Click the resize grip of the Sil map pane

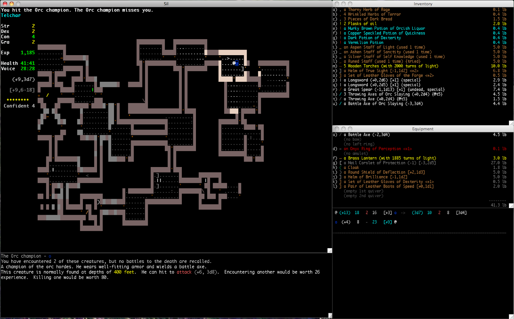[x=330, y=251]
